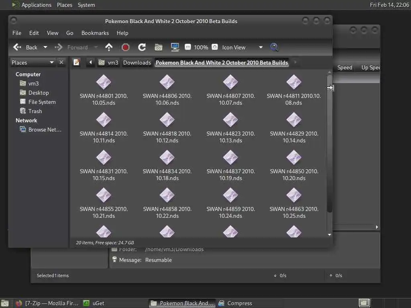The image size is (411, 308).
Task: Reload the current folder
Action: click(142, 47)
